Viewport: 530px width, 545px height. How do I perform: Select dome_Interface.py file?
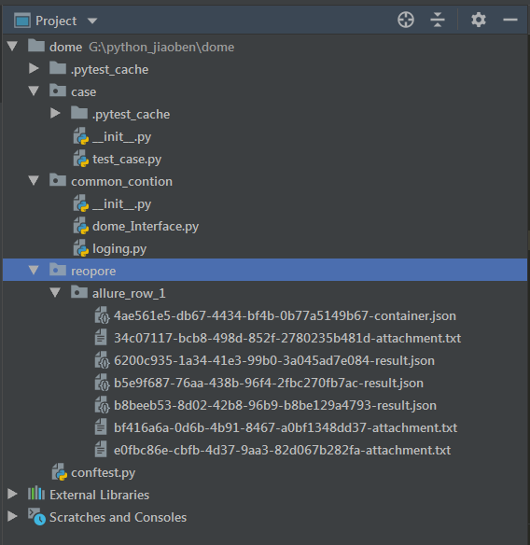point(146,226)
